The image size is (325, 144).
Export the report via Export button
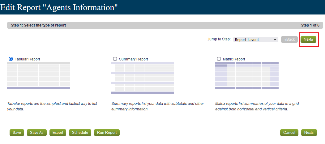pyautogui.click(x=58, y=133)
